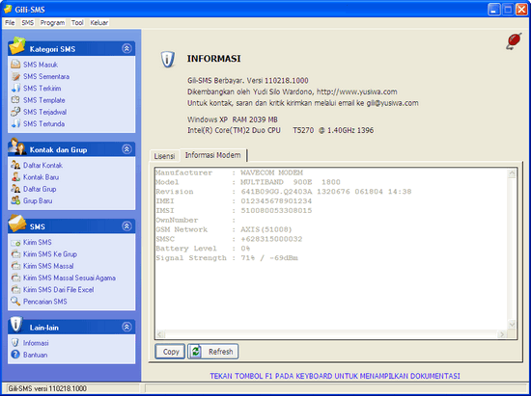Click the SMS envelope header icon
The height and width of the screenshot is (396, 531).
pos(17,224)
